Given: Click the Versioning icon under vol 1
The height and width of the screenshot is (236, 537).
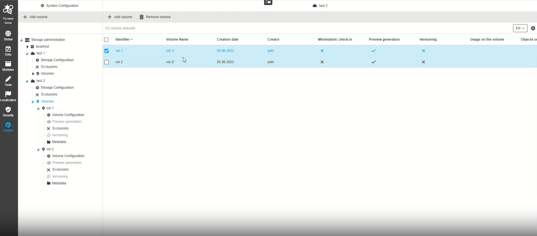Looking at the screenshot, I should [49, 135].
